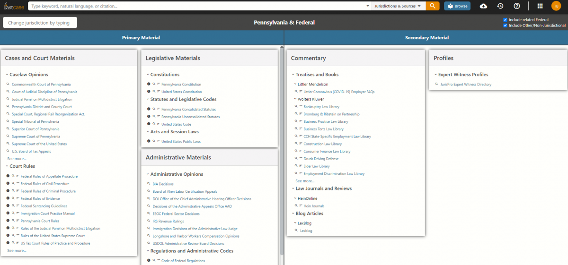Click the orange search magnifier button
568x265 pixels.
pos(433,6)
